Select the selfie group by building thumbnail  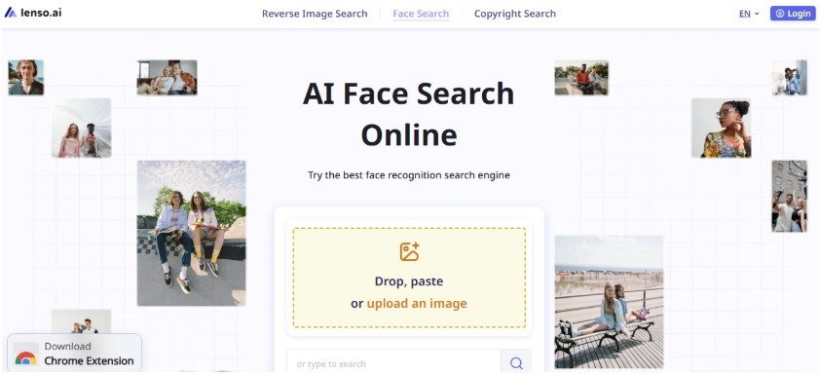click(x=789, y=196)
